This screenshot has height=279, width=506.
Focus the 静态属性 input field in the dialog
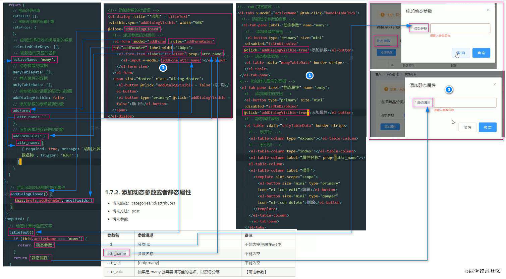465,102
